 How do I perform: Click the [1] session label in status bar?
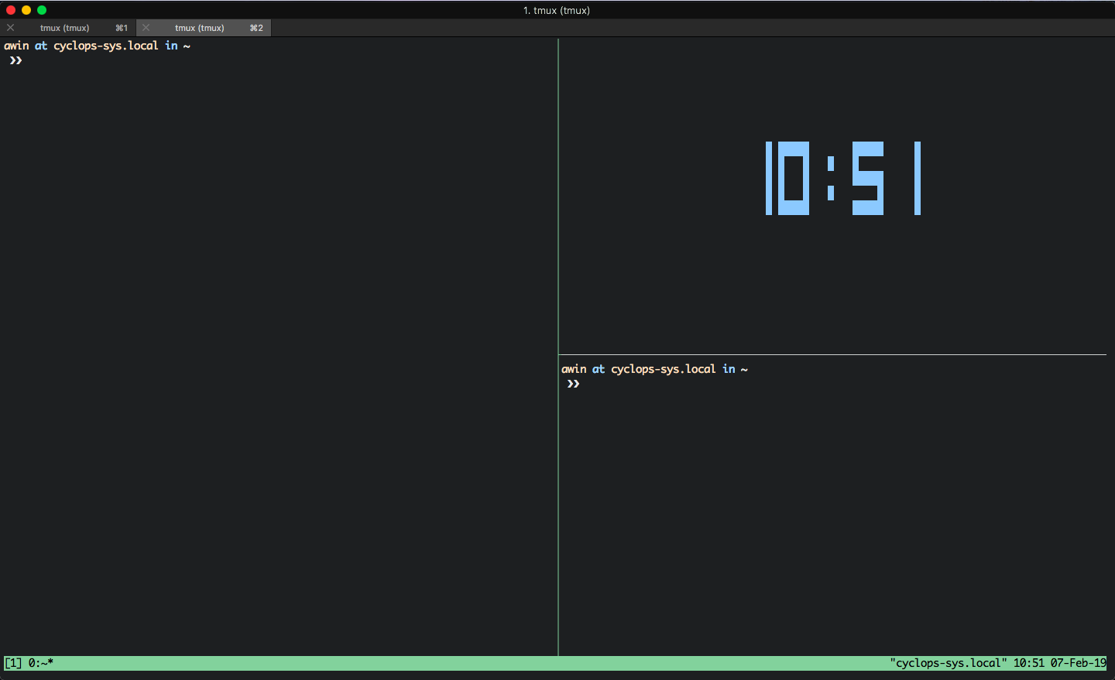[13, 663]
